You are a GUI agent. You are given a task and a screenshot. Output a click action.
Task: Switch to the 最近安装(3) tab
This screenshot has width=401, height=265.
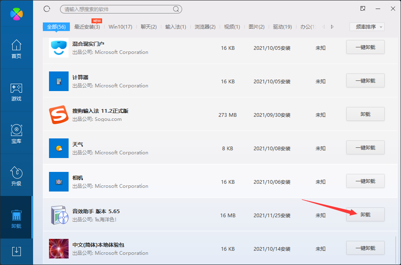point(87,27)
